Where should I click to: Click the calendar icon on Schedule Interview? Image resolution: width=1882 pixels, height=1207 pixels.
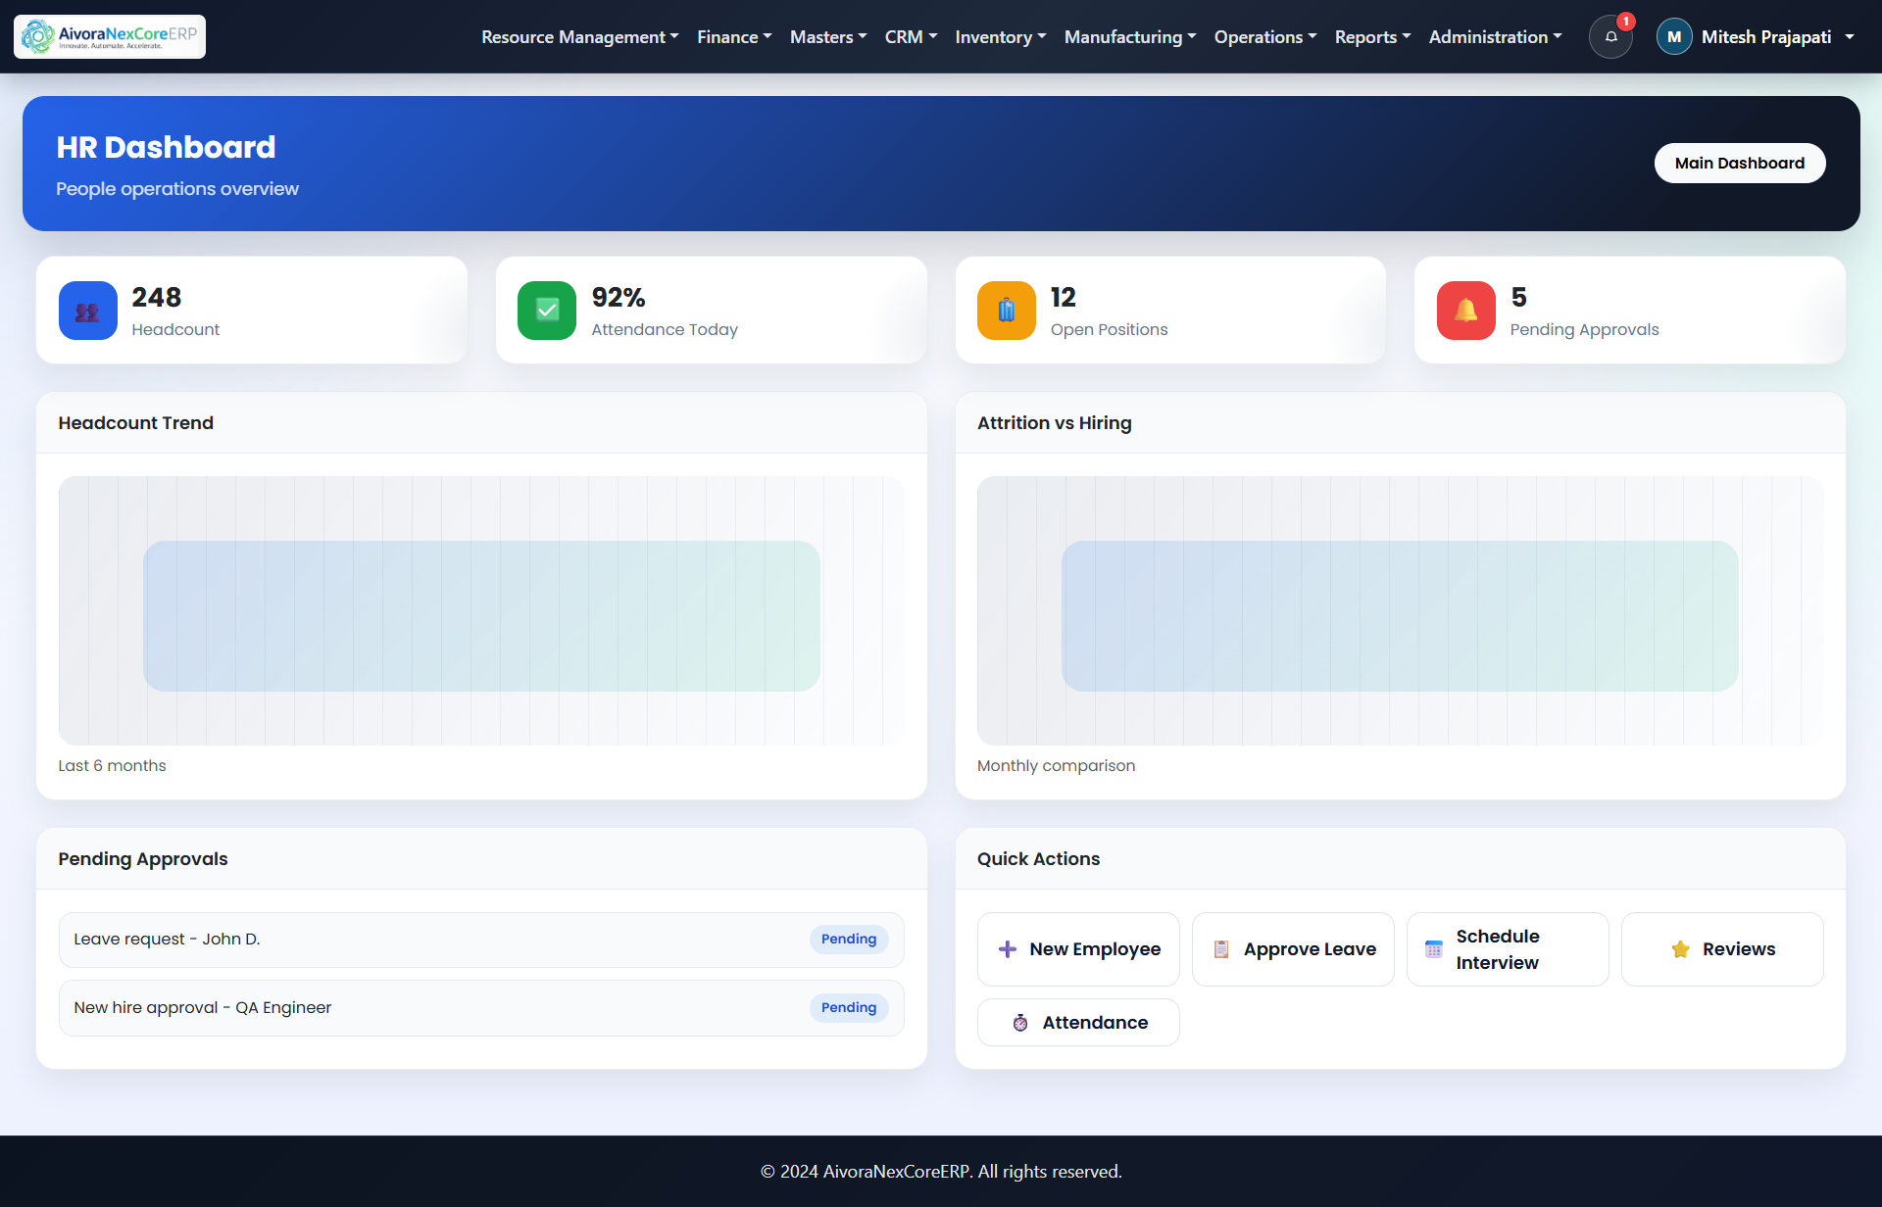(x=1434, y=948)
